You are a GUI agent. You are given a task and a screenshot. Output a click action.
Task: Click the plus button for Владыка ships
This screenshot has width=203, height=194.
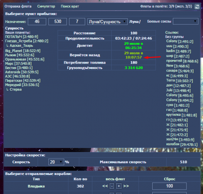[119, 186]
